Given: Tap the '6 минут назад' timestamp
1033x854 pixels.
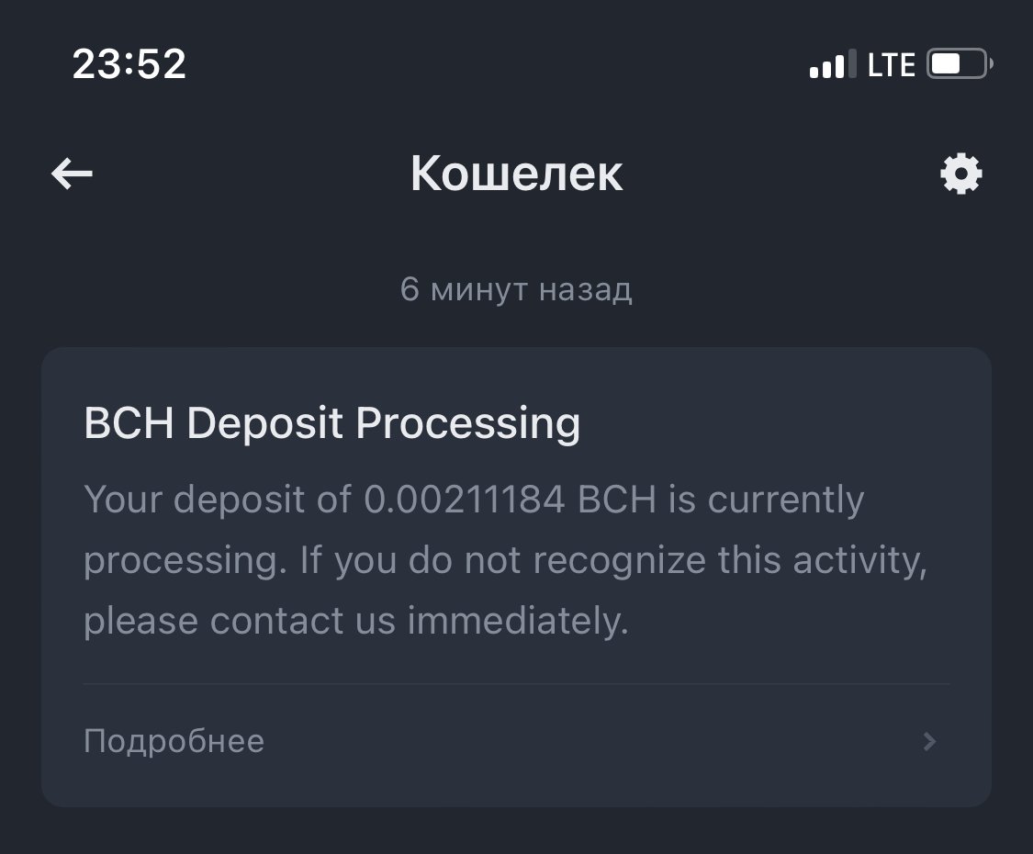Looking at the screenshot, I should point(516,290).
